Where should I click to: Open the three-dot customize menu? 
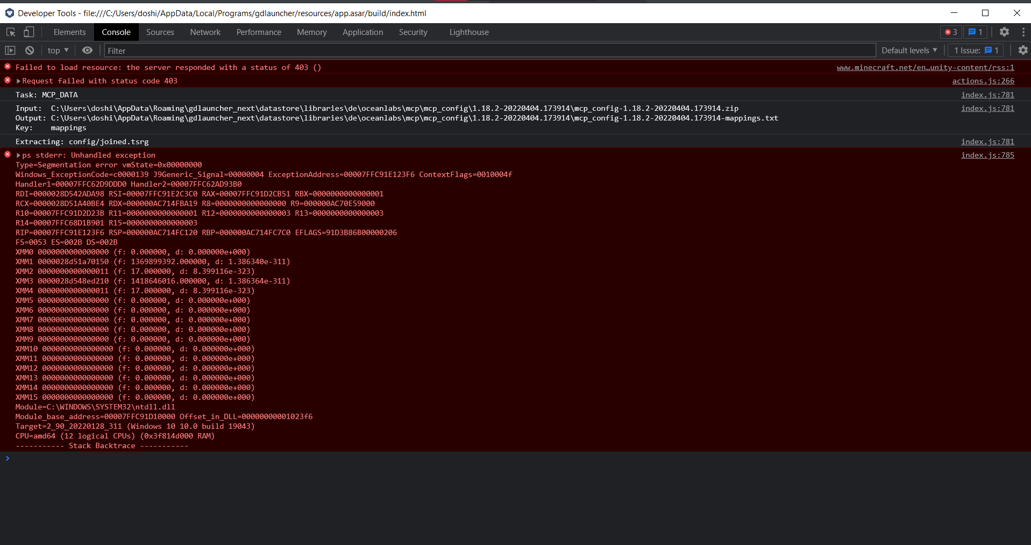point(1023,32)
